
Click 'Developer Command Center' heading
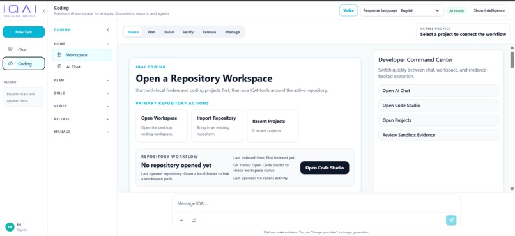point(415,60)
